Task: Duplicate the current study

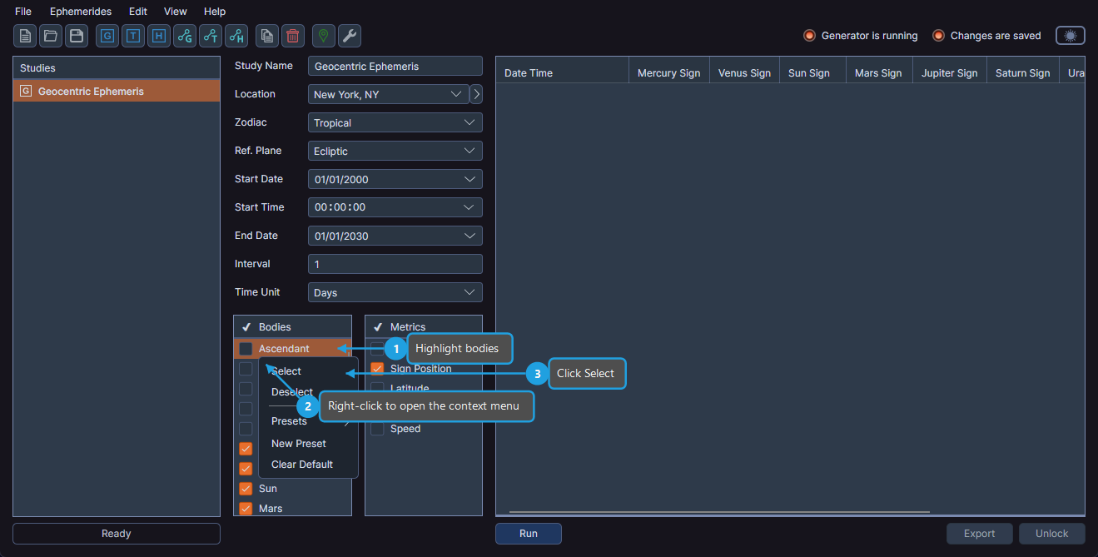Action: (267, 36)
